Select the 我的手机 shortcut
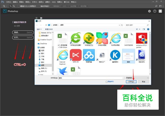 pos(142,56)
